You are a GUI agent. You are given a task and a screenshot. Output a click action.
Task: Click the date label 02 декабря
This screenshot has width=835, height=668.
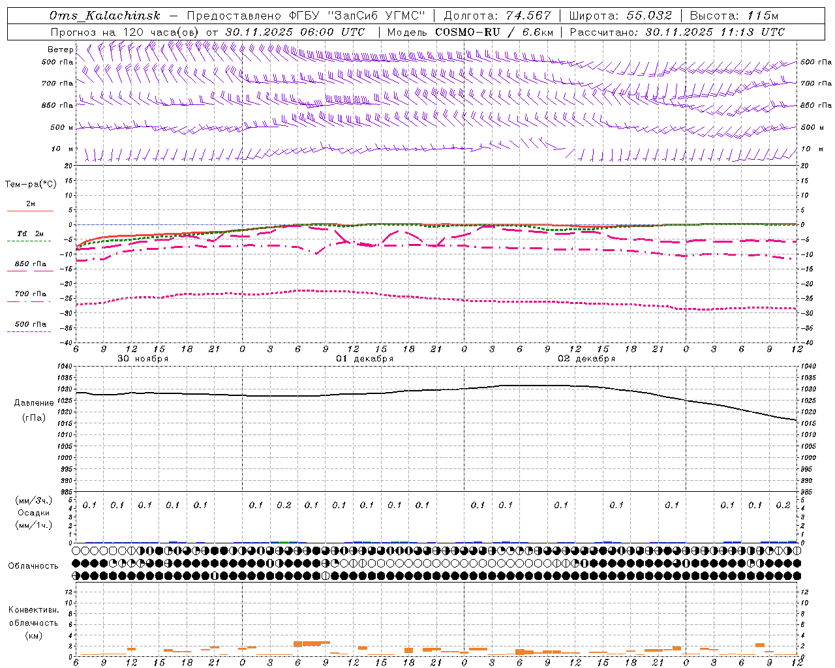[x=586, y=359]
